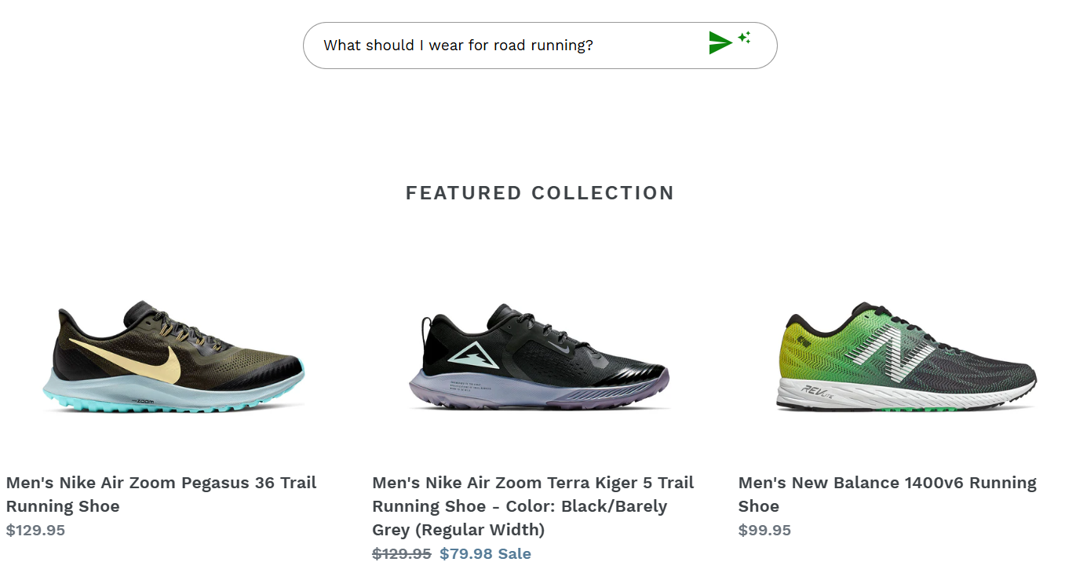Click the $129.95 price under the Pegasus 36
Screen dimensions: 1065x562
pyautogui.click(x=35, y=530)
